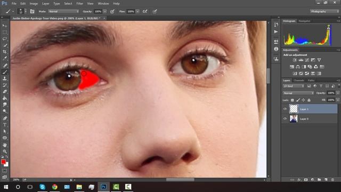This screenshot has height=192, width=341.
Task: Select the Path Selection tool
Action: 5,131
